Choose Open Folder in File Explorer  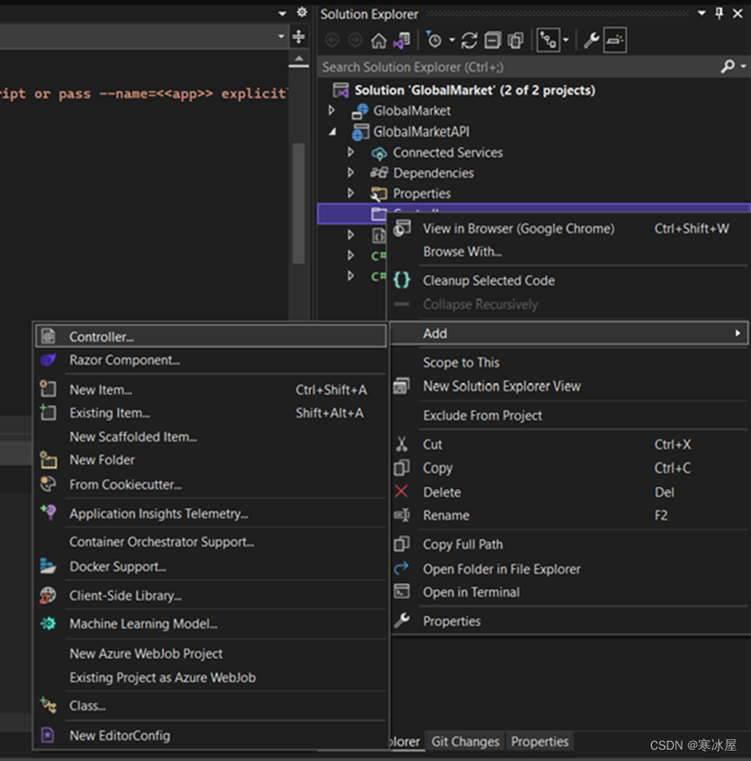569,569
